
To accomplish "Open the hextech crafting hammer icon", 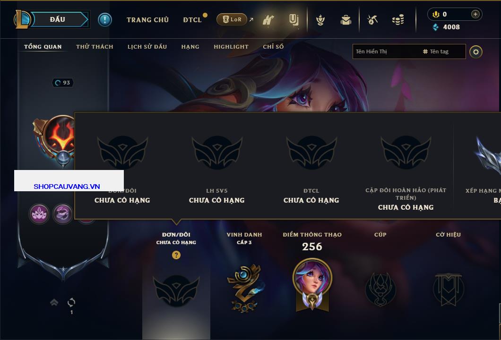I will pos(372,20).
